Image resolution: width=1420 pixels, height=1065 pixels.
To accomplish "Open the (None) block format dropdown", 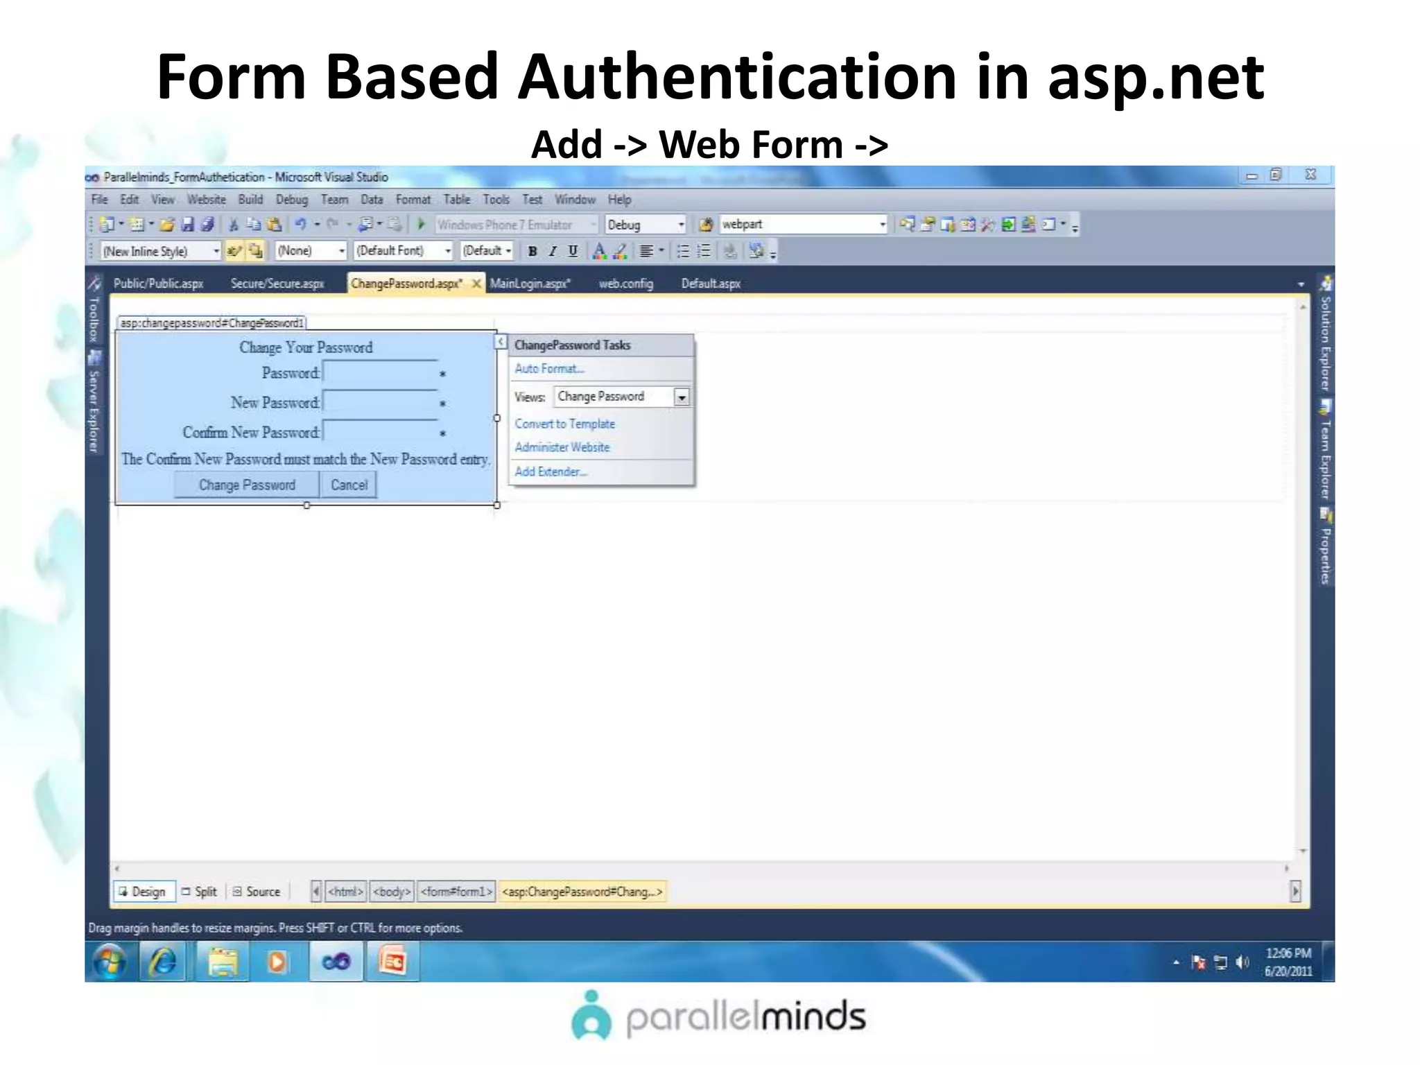I will (341, 251).
